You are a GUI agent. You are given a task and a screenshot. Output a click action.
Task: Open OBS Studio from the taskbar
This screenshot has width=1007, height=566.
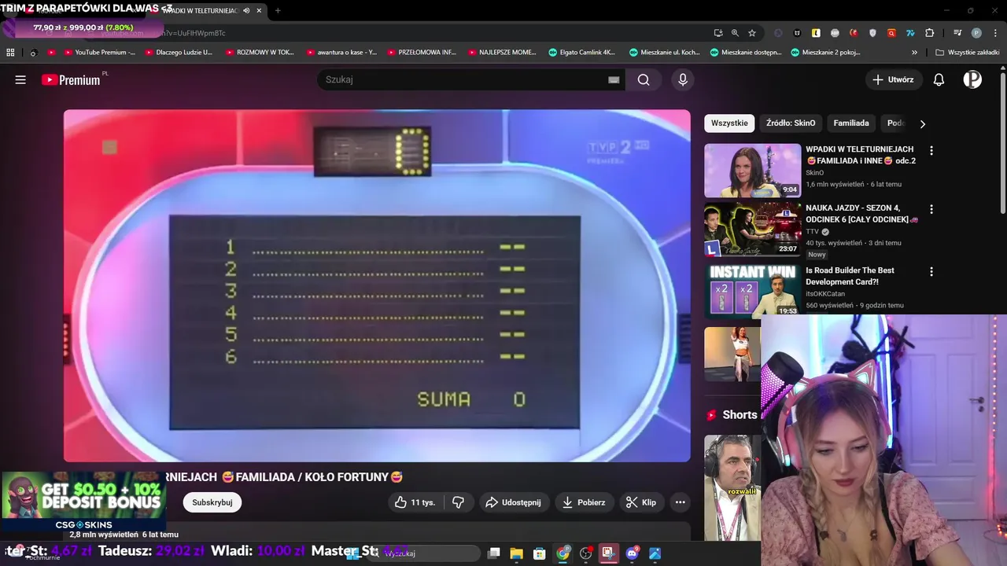[x=585, y=553]
